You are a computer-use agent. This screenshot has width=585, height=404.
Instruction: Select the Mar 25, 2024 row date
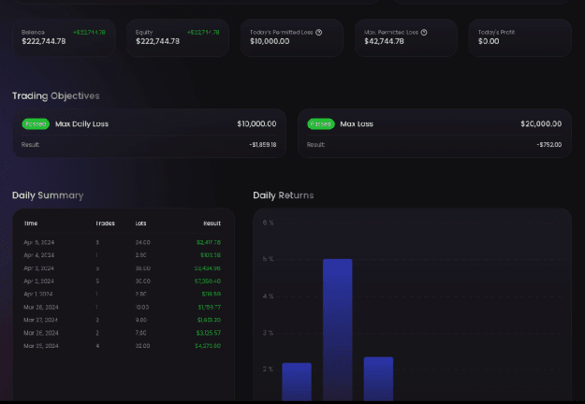41,346
